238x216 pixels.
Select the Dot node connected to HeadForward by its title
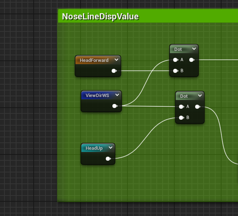coord(178,49)
